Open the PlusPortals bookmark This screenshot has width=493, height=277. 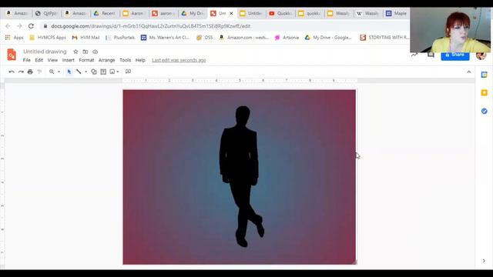(x=120, y=38)
